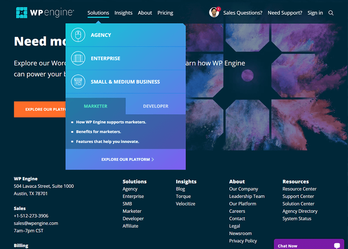Select ENTERPRISE in the Solutions dropdown

126,58
